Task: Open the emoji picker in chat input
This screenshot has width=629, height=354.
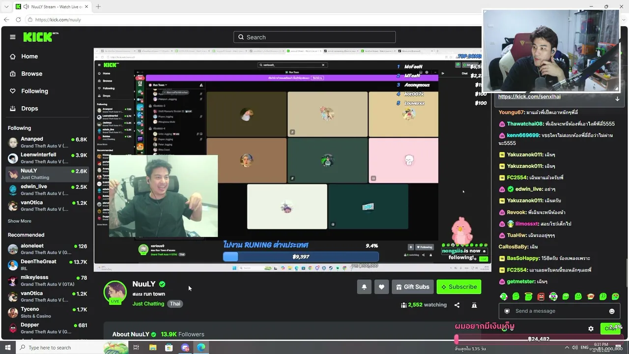Action: click(x=612, y=311)
